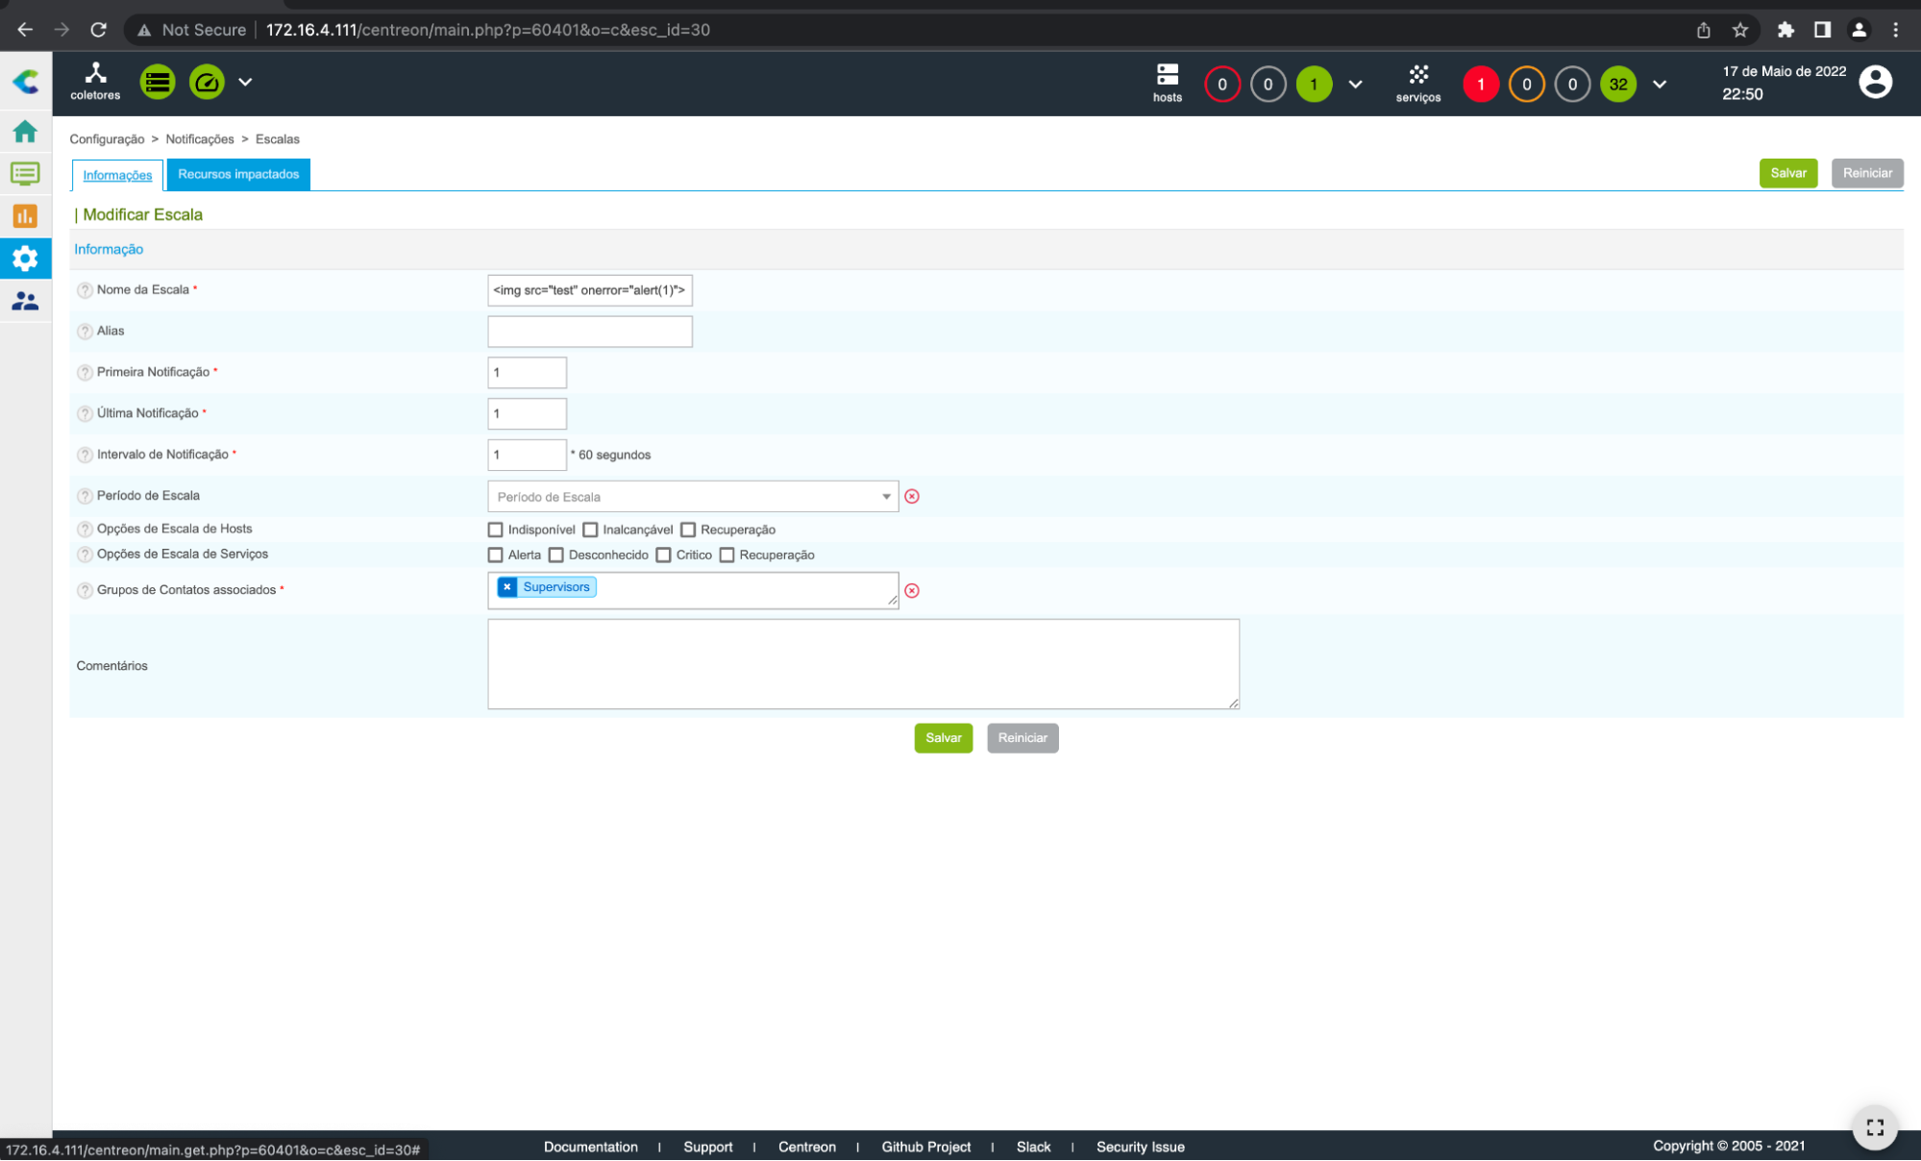Enable the Indisponível checkbox

click(496, 530)
